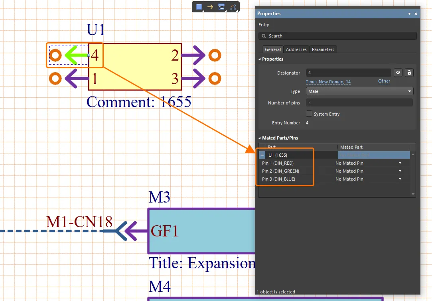The image size is (432, 301).
Task: Click the green arrow on U1 entry 4
Action: pos(76,55)
